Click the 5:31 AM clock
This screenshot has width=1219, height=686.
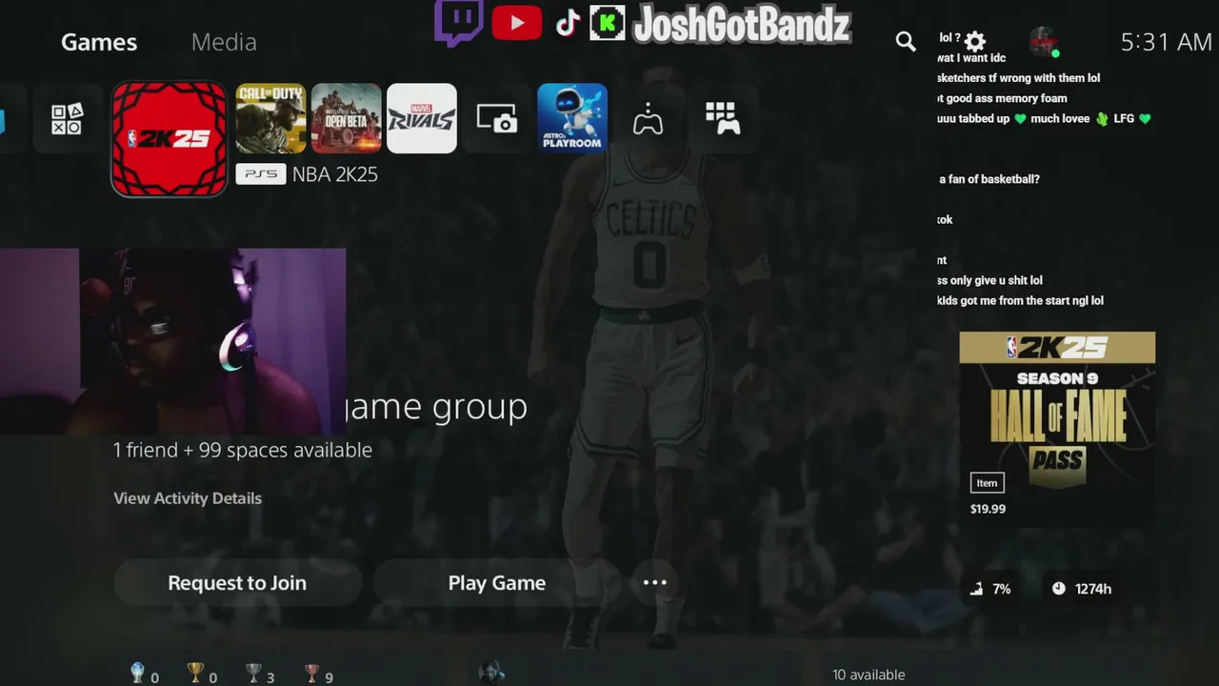[x=1166, y=42]
